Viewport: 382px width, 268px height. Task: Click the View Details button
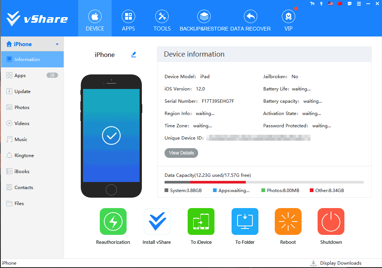pos(181,153)
